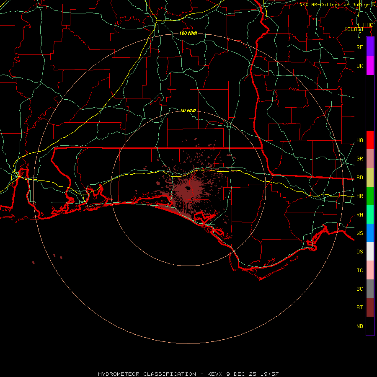
Task: Click the HR legend label
Action: (360, 196)
